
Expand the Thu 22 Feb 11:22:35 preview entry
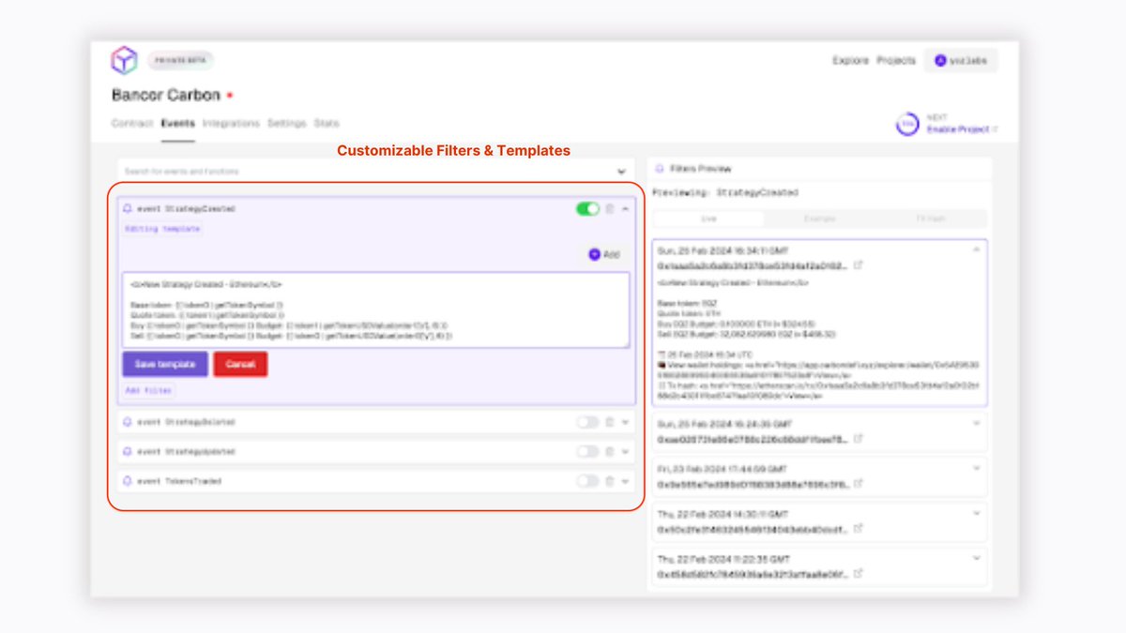[x=976, y=557]
